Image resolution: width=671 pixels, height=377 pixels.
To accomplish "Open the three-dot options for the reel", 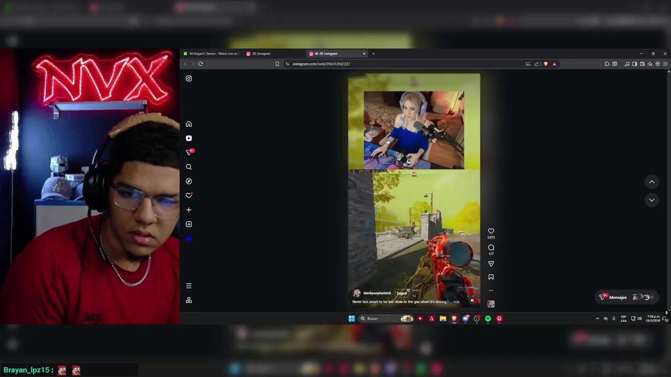I will click(491, 290).
